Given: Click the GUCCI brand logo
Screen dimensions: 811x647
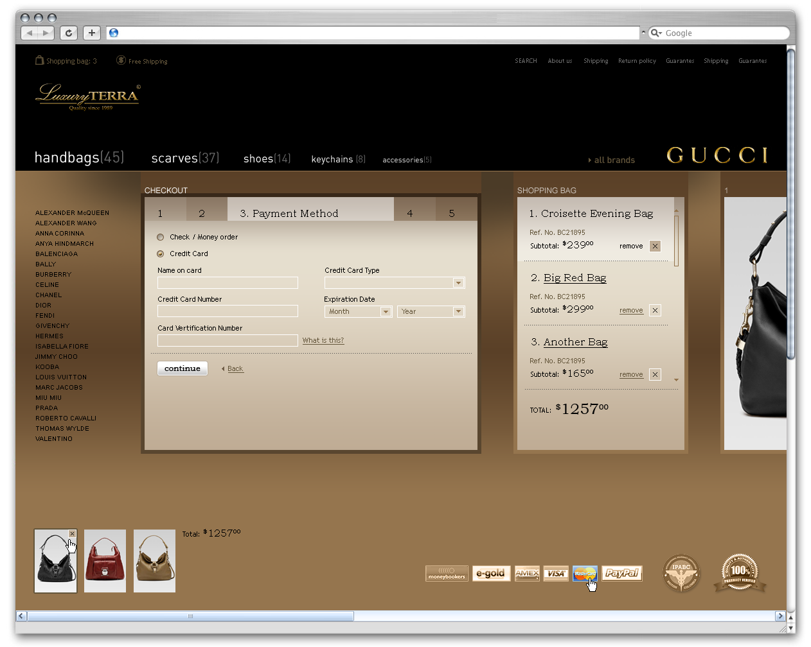Looking at the screenshot, I should 717,155.
